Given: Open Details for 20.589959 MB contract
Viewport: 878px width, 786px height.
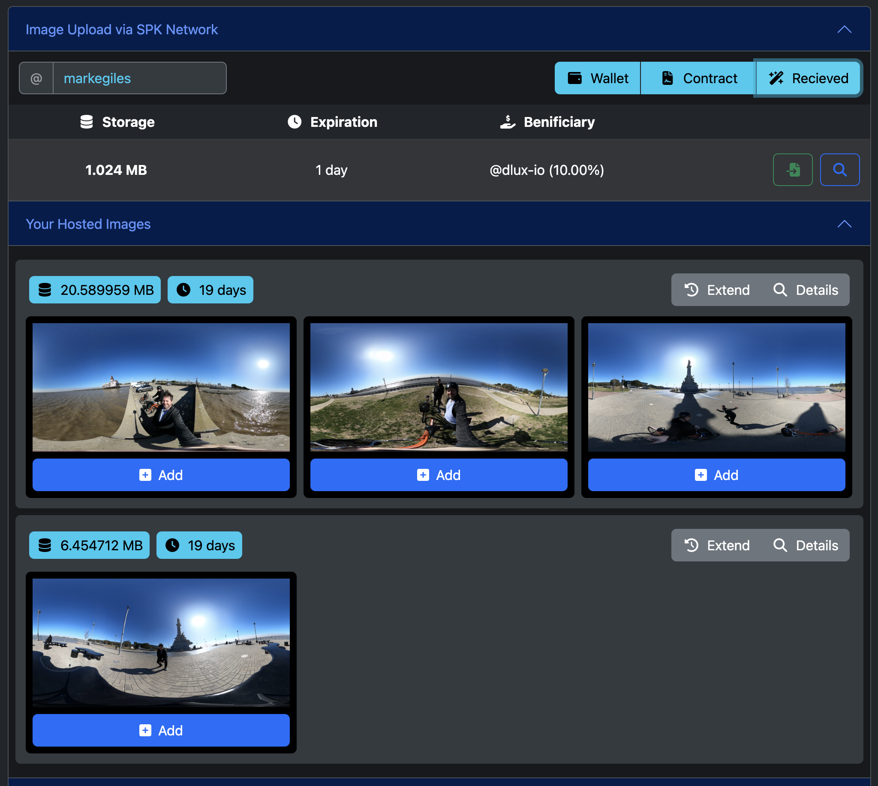Looking at the screenshot, I should coord(806,290).
